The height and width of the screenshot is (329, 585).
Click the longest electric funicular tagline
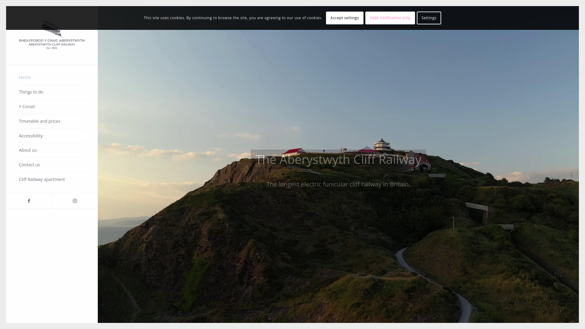point(338,184)
